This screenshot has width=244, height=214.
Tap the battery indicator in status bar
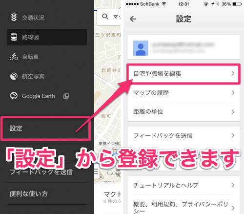[237, 4]
